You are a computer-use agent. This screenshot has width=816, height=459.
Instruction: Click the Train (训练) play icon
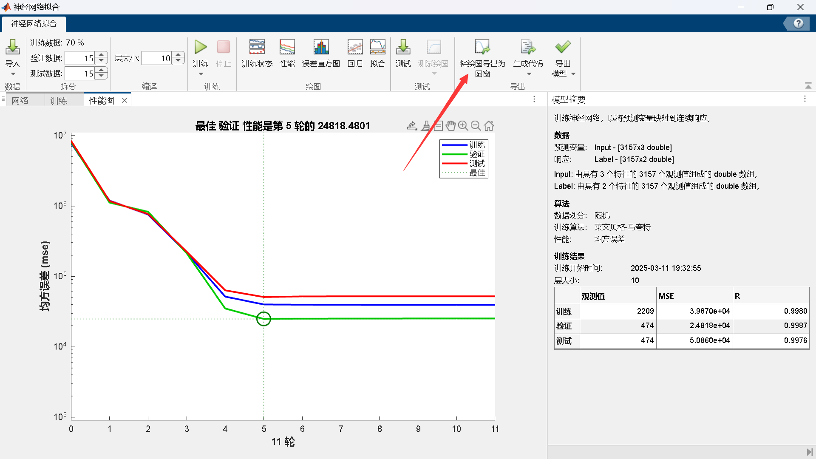pos(200,47)
